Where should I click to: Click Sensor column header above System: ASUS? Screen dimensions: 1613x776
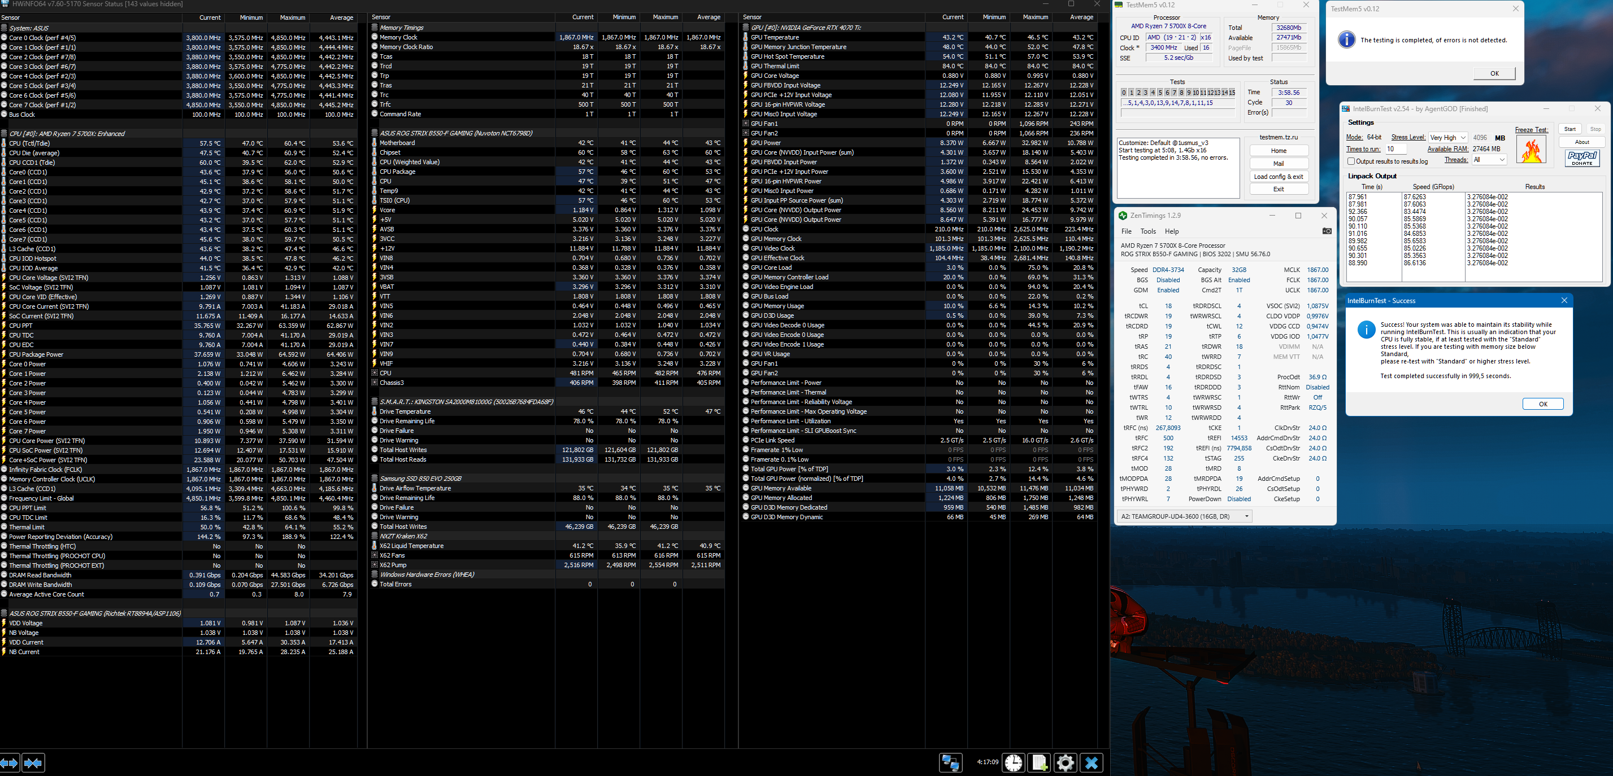pyautogui.click(x=91, y=17)
